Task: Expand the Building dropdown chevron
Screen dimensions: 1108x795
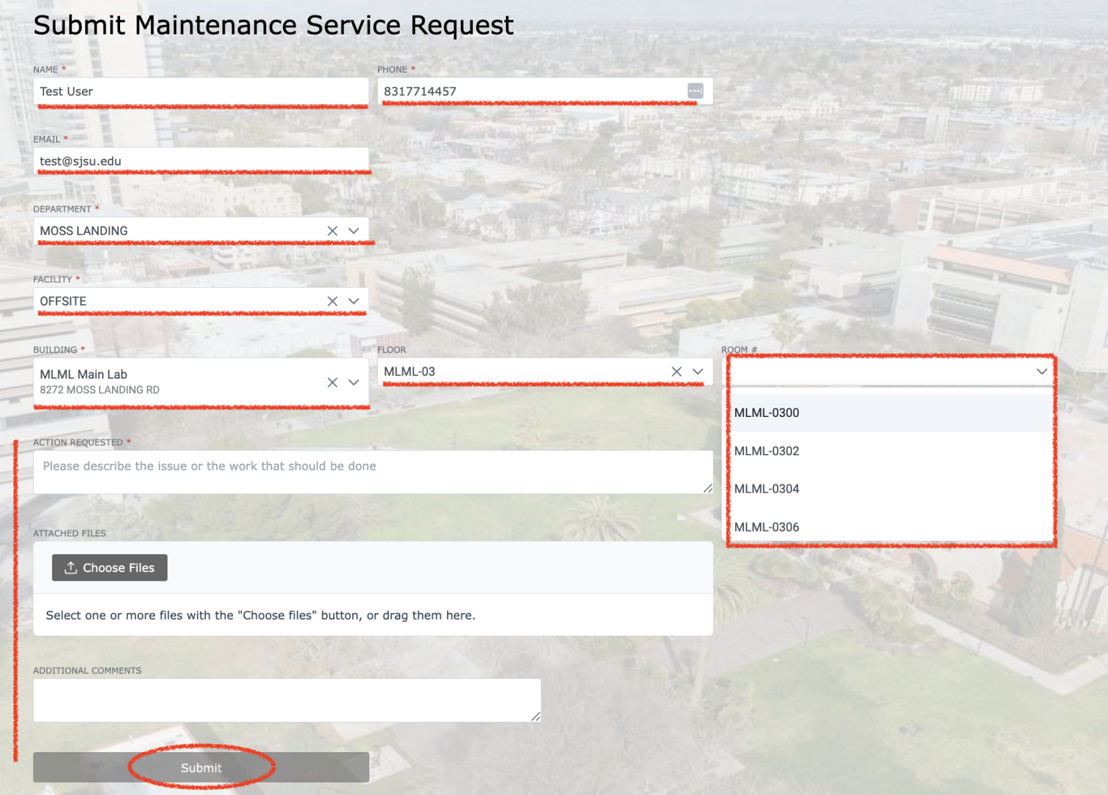Action: (354, 383)
